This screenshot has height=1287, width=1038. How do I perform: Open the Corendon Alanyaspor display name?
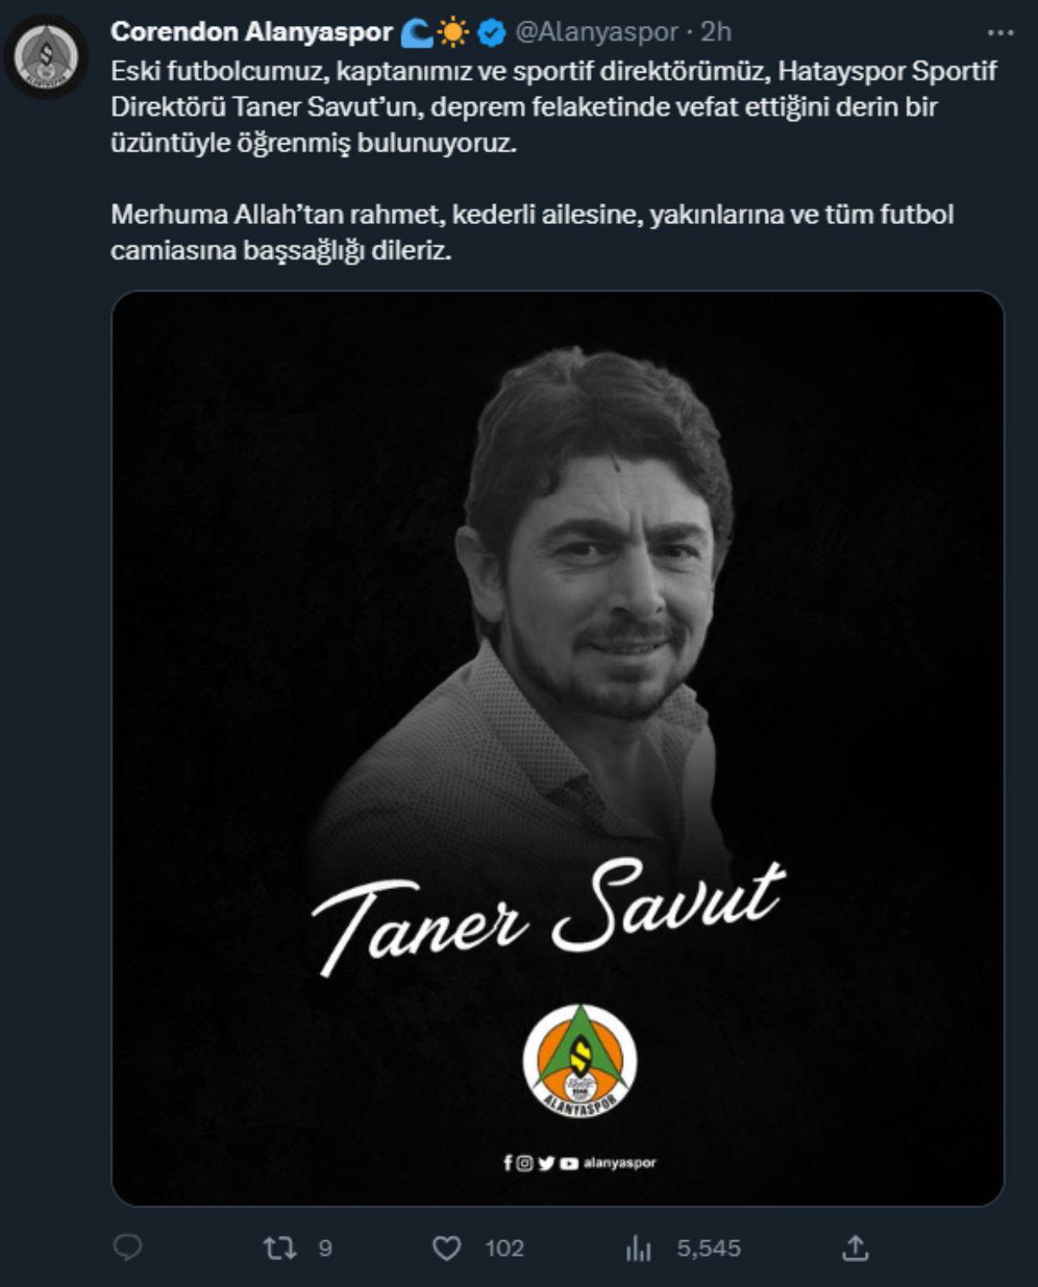click(252, 32)
